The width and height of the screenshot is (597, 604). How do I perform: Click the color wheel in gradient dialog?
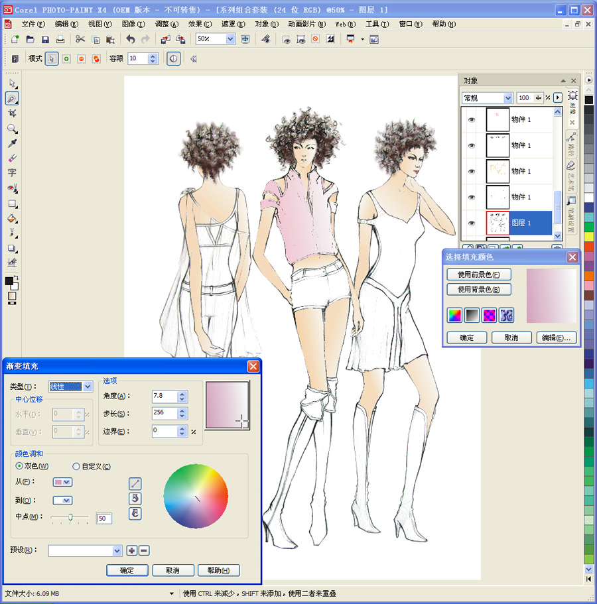(196, 496)
